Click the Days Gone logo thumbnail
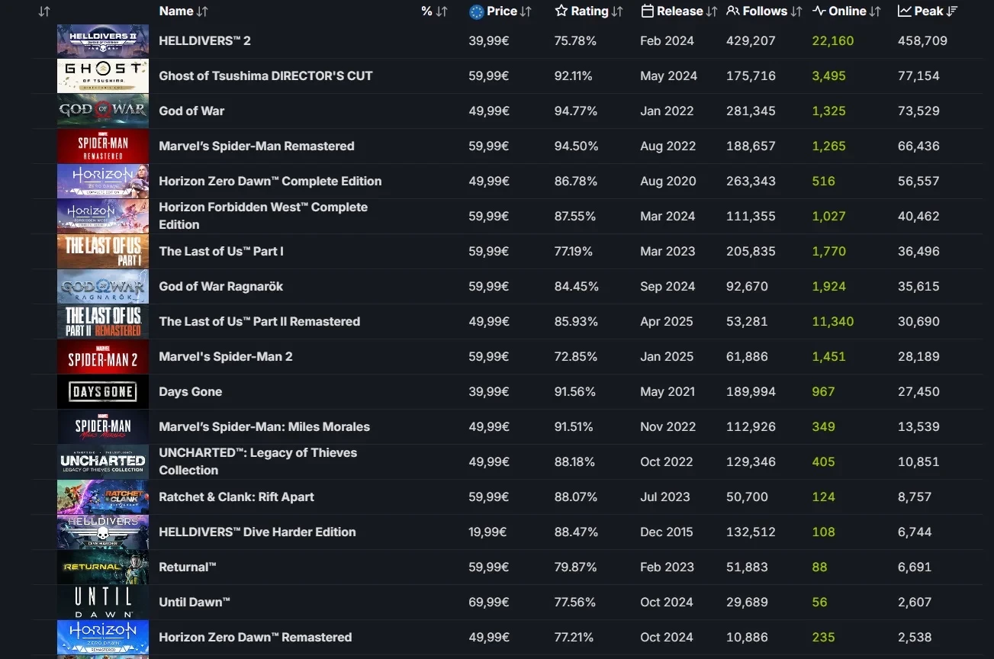The height and width of the screenshot is (659, 994). [102, 392]
